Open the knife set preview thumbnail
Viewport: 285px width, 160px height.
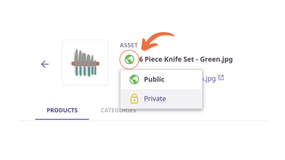[85, 62]
